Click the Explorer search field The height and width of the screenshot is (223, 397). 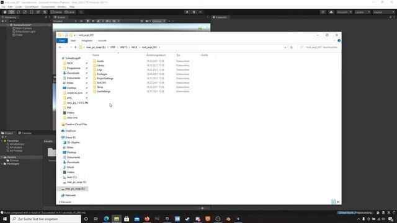[318, 47]
